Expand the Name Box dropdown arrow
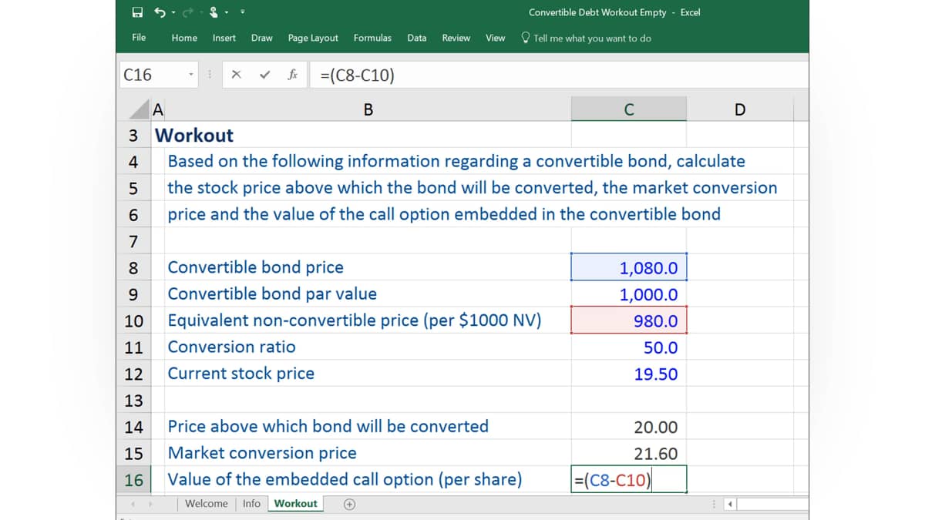This screenshot has width=925, height=520. (x=190, y=75)
